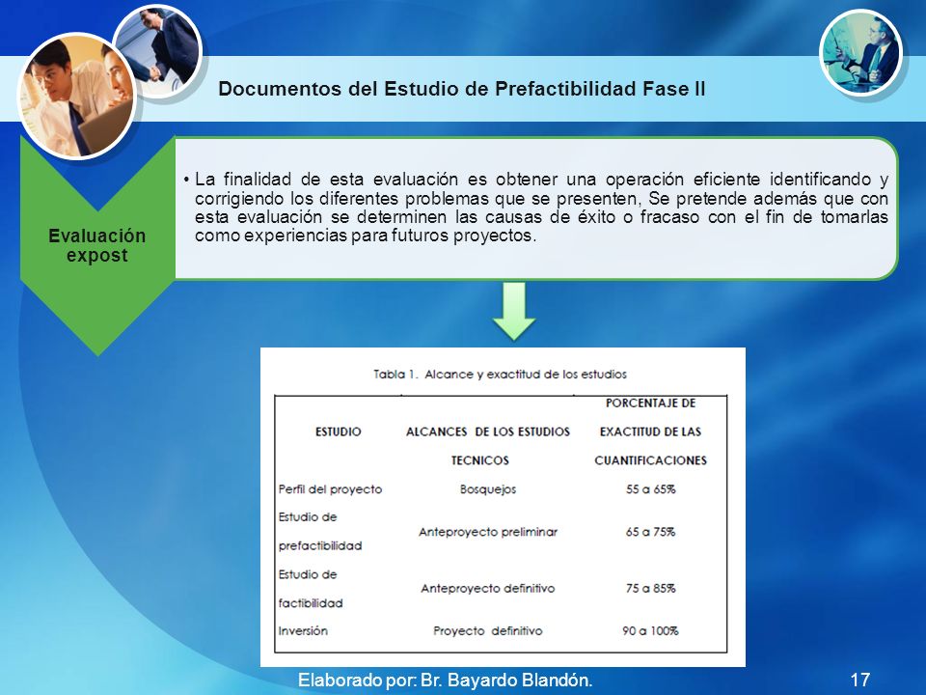The width and height of the screenshot is (926, 695).
Task: Click the circular photo of businessman at top right
Action: point(860,52)
